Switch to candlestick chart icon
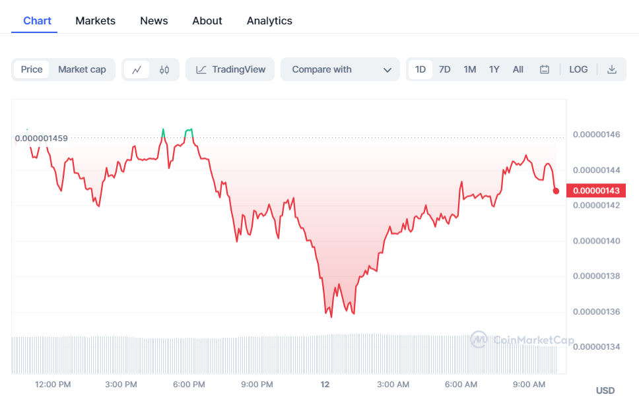 click(164, 69)
